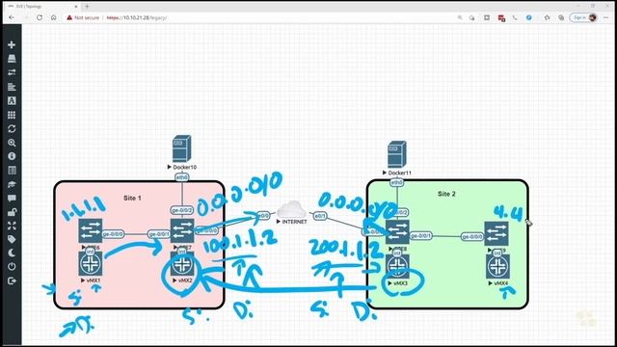Close the EVE Topology browser tab
Screen dimensions: 617x347
[x=76, y=7]
